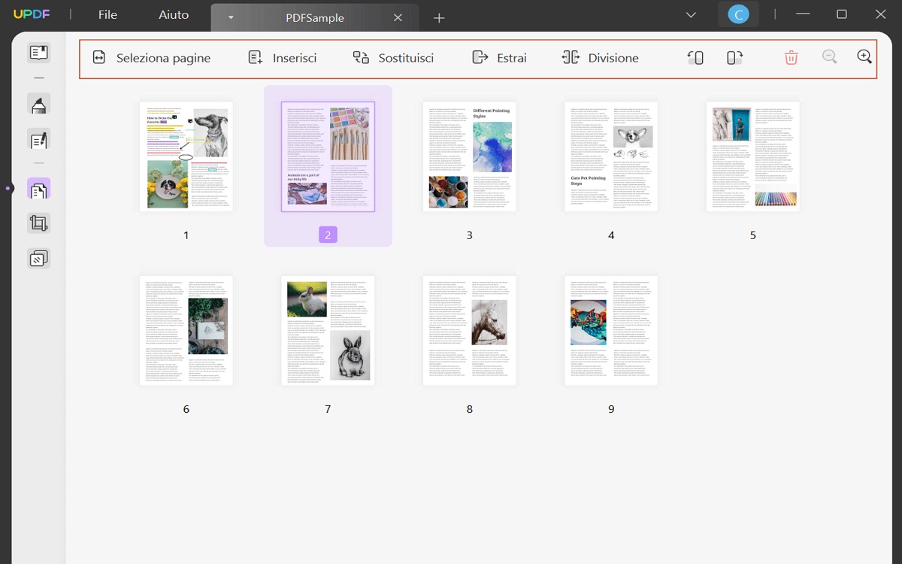
Task: Expand the title bar chevron menu
Action: coord(692,15)
